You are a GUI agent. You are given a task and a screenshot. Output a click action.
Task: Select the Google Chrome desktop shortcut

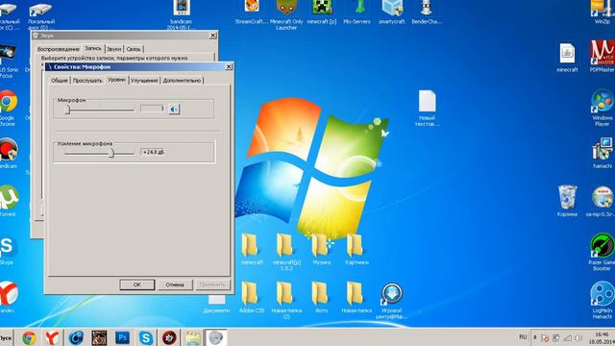[8, 108]
